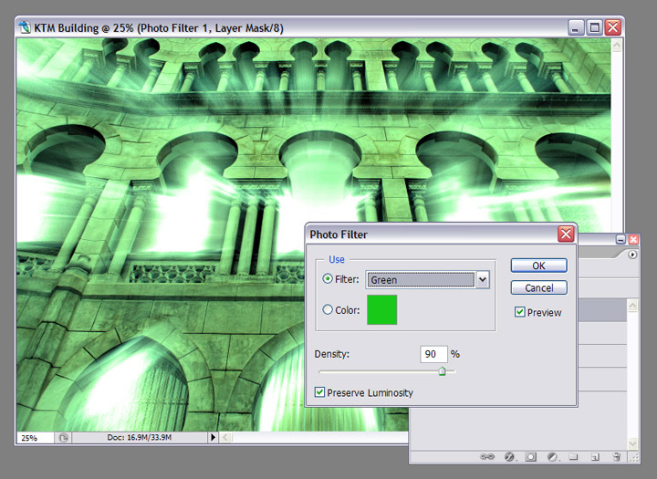Click the status bar icon beside 25%
Image resolution: width=657 pixels, height=479 pixels.
(x=63, y=438)
